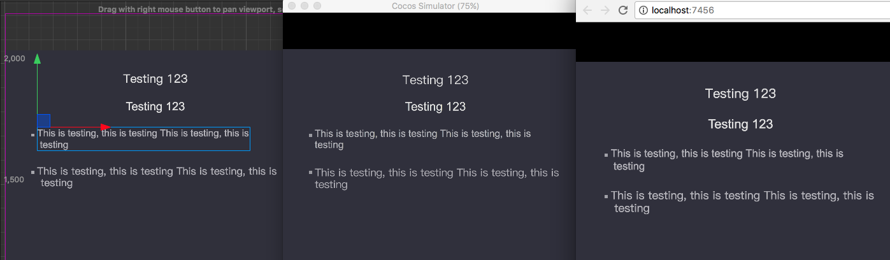Select the red X-axis gizmo arrow

click(x=105, y=127)
